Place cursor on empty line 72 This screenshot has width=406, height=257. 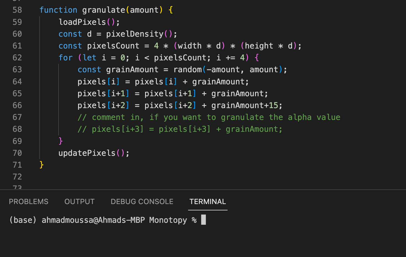[110, 177]
